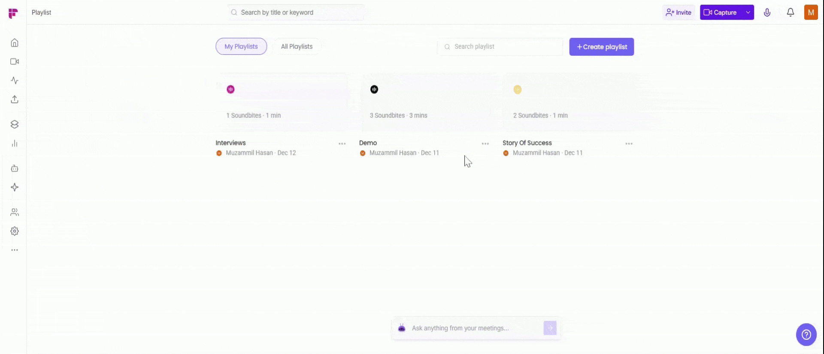The image size is (824, 354).
Task: Open the Demo playlist thumbnail
Action: click(426, 102)
